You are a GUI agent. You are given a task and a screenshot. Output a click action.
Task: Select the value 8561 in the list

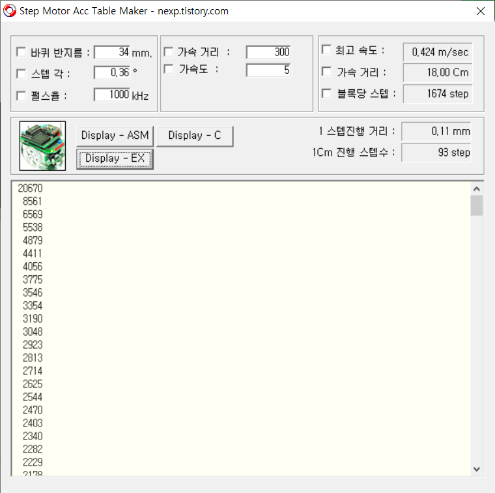pos(32,202)
